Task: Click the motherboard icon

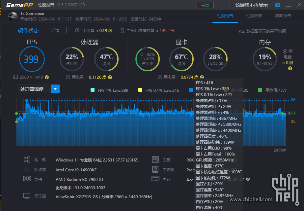Action: (155, 159)
